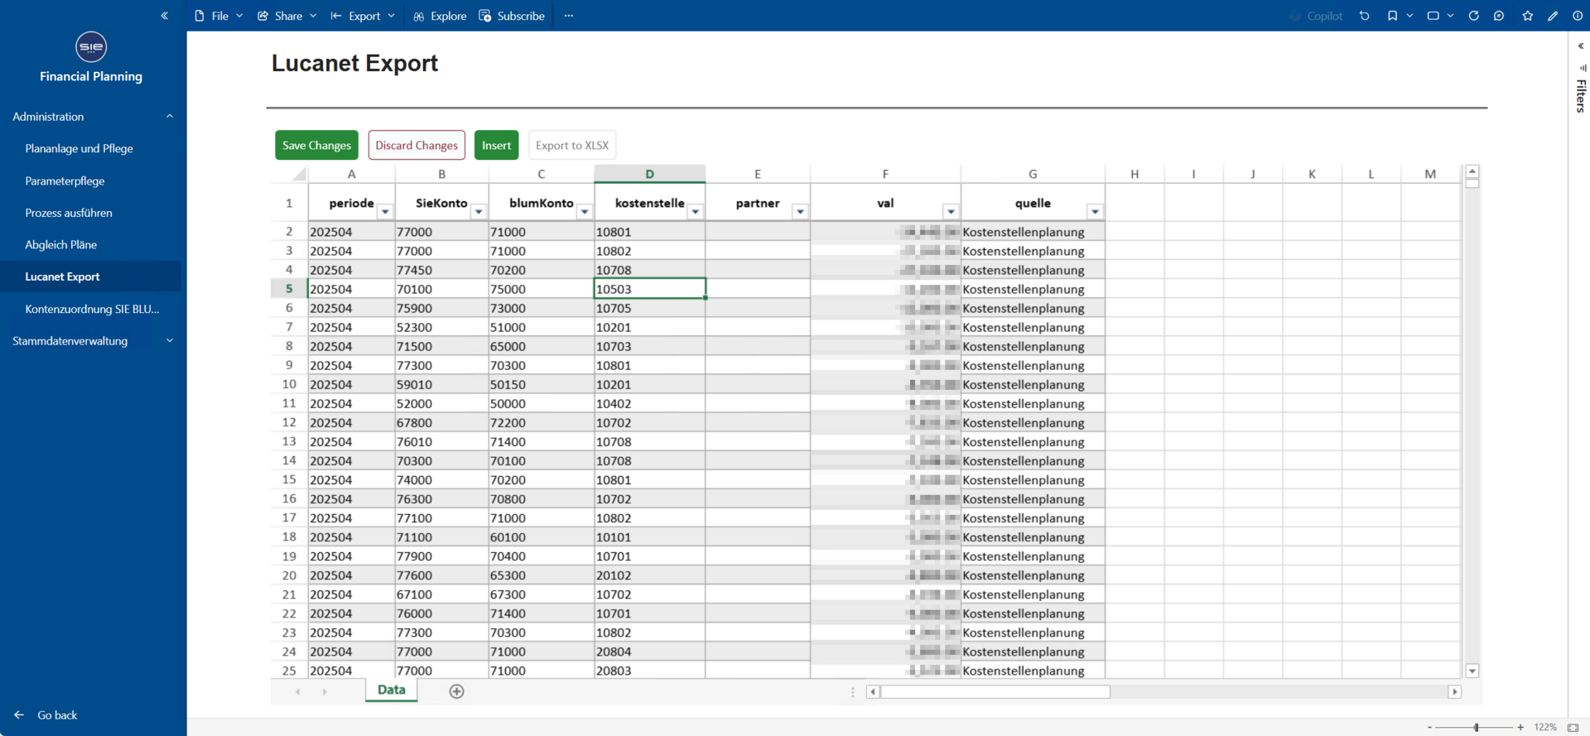Screen dimensions: 1590x736
Task: Open the bookmarks icon in top bar
Action: pyautogui.click(x=1392, y=16)
